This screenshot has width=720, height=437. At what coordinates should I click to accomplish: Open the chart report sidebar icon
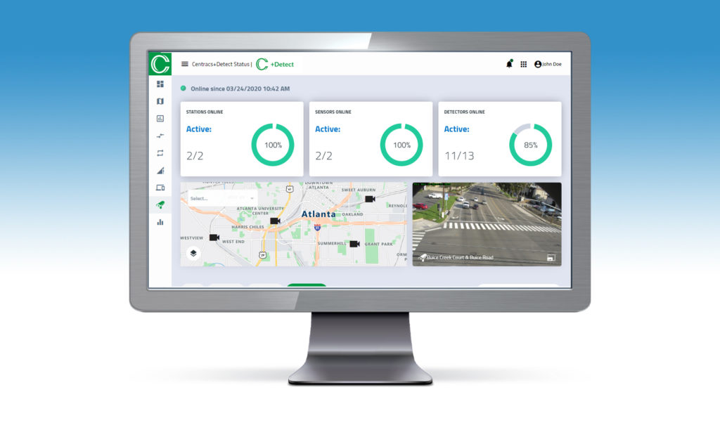click(160, 119)
